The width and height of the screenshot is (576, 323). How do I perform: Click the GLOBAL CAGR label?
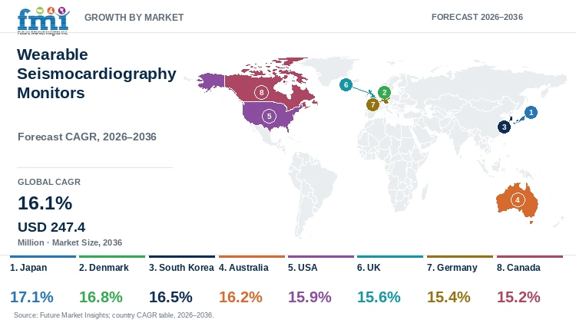click(49, 182)
